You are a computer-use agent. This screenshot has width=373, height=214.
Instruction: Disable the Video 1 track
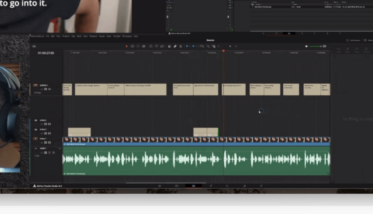(x=50, y=143)
